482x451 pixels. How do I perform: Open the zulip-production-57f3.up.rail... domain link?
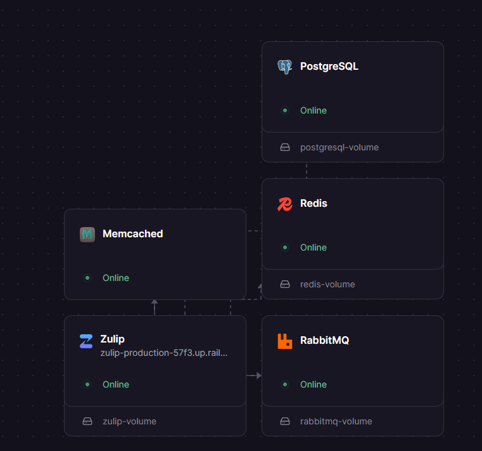coord(164,353)
